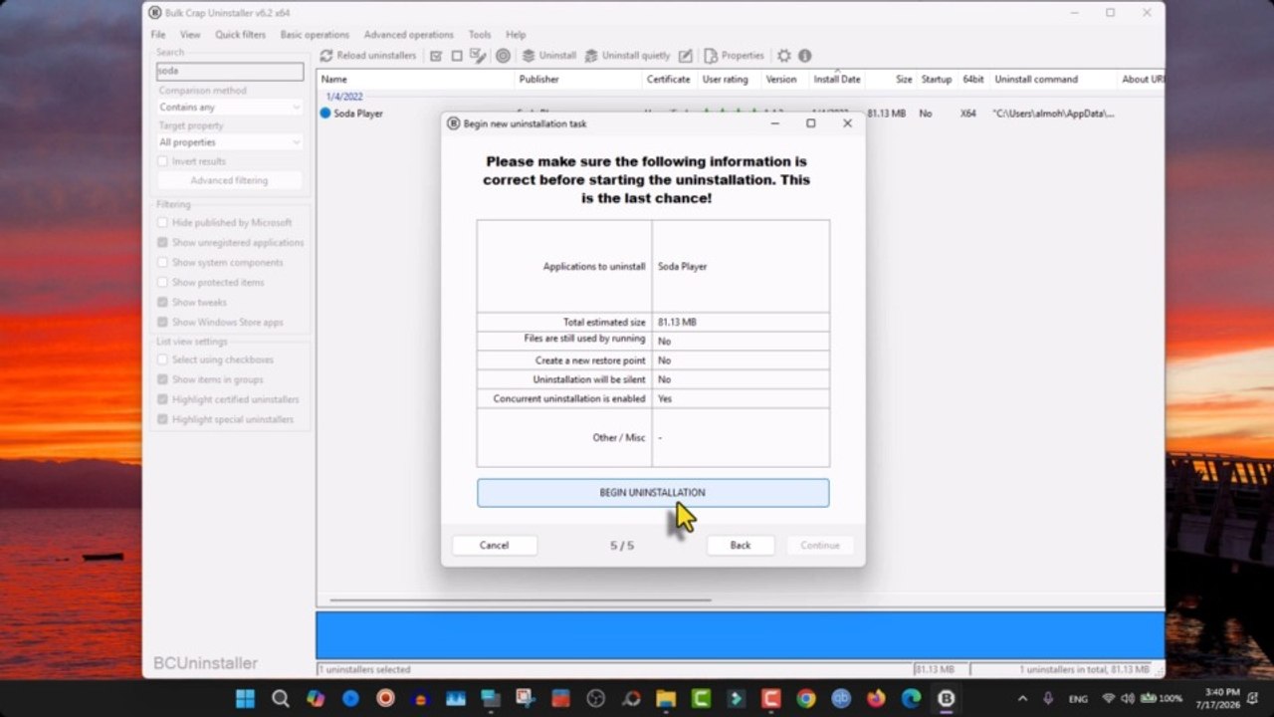Viewport: 1274px width, 717px height.
Task: Sort list by Publisher column header
Action: click(x=578, y=80)
